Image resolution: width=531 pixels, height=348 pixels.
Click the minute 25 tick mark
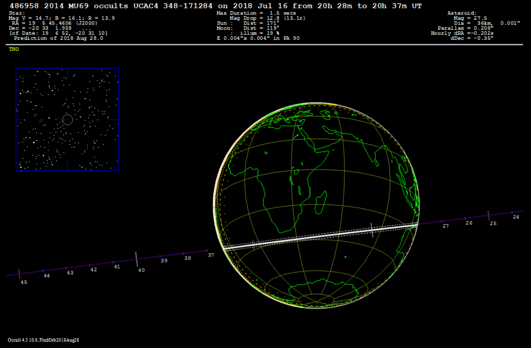pos(489,215)
